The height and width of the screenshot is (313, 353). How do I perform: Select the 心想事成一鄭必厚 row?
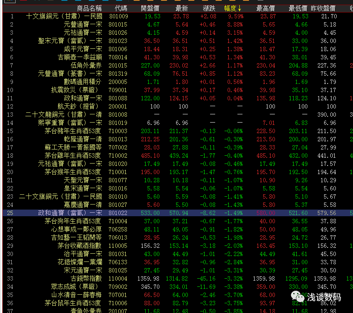[x=178, y=229]
